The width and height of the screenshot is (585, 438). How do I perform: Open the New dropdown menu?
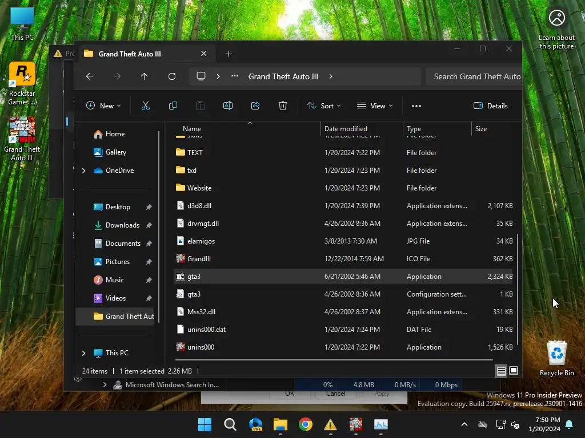click(103, 106)
